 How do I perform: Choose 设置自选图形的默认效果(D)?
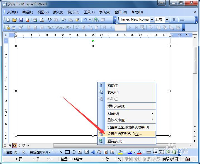tap(127, 127)
